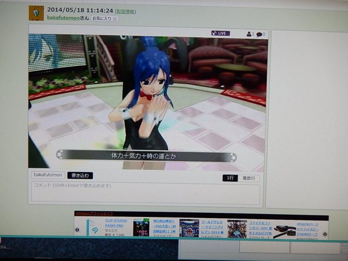Open the bakafutomon username link
348x261 pixels.
63,18
